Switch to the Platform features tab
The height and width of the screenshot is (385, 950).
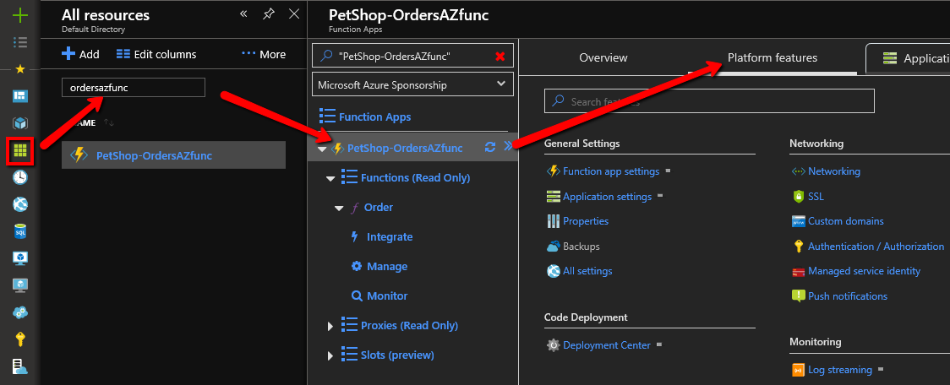773,58
